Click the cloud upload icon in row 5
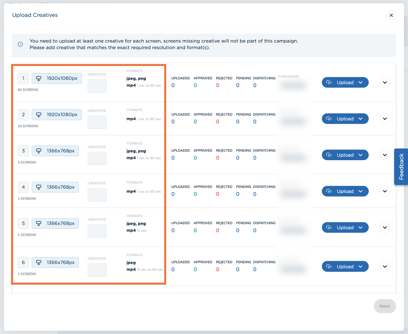408x334 pixels. (x=329, y=227)
